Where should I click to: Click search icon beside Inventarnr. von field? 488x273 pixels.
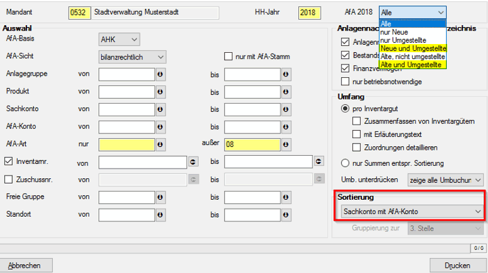[192, 162]
